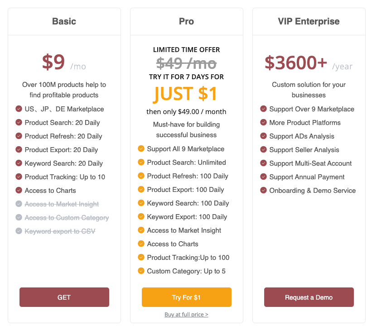Click checkmark beside Onboarding & Demo Service
The height and width of the screenshot is (330, 372).
tap(263, 191)
